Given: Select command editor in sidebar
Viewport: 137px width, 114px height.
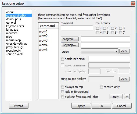Looking at the screenshot, I should click(x=19, y=16).
